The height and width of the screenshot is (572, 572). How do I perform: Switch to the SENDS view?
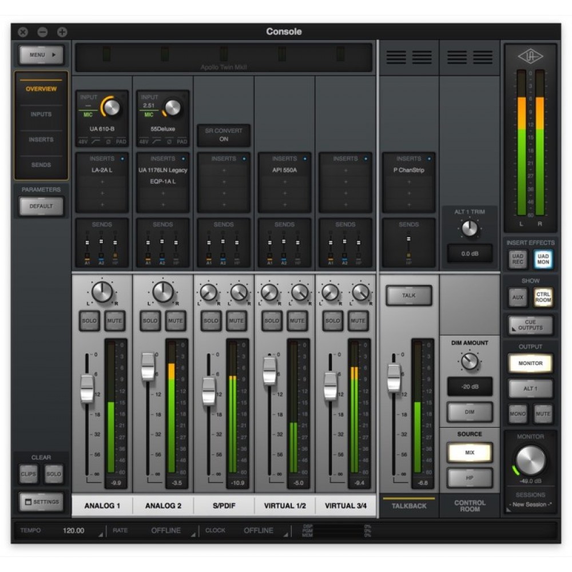pyautogui.click(x=41, y=165)
